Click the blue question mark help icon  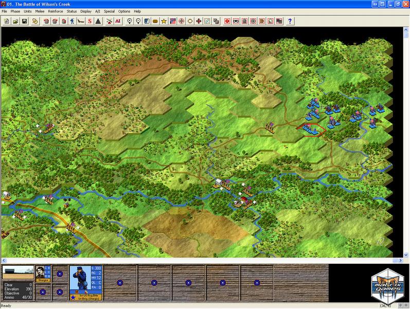(x=290, y=21)
